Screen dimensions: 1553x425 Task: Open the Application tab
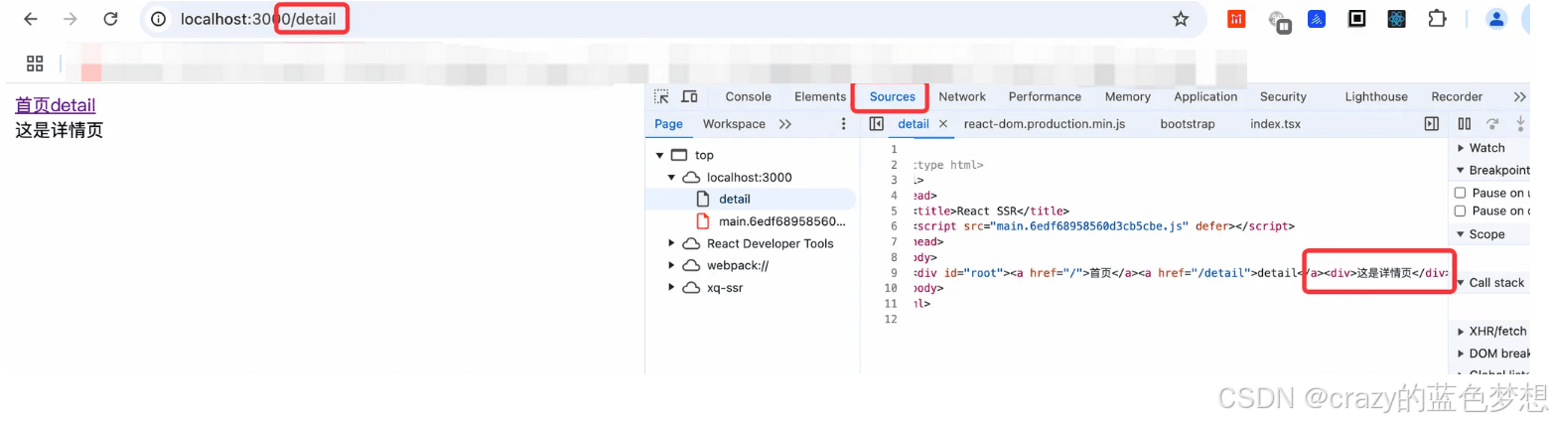(x=1205, y=96)
